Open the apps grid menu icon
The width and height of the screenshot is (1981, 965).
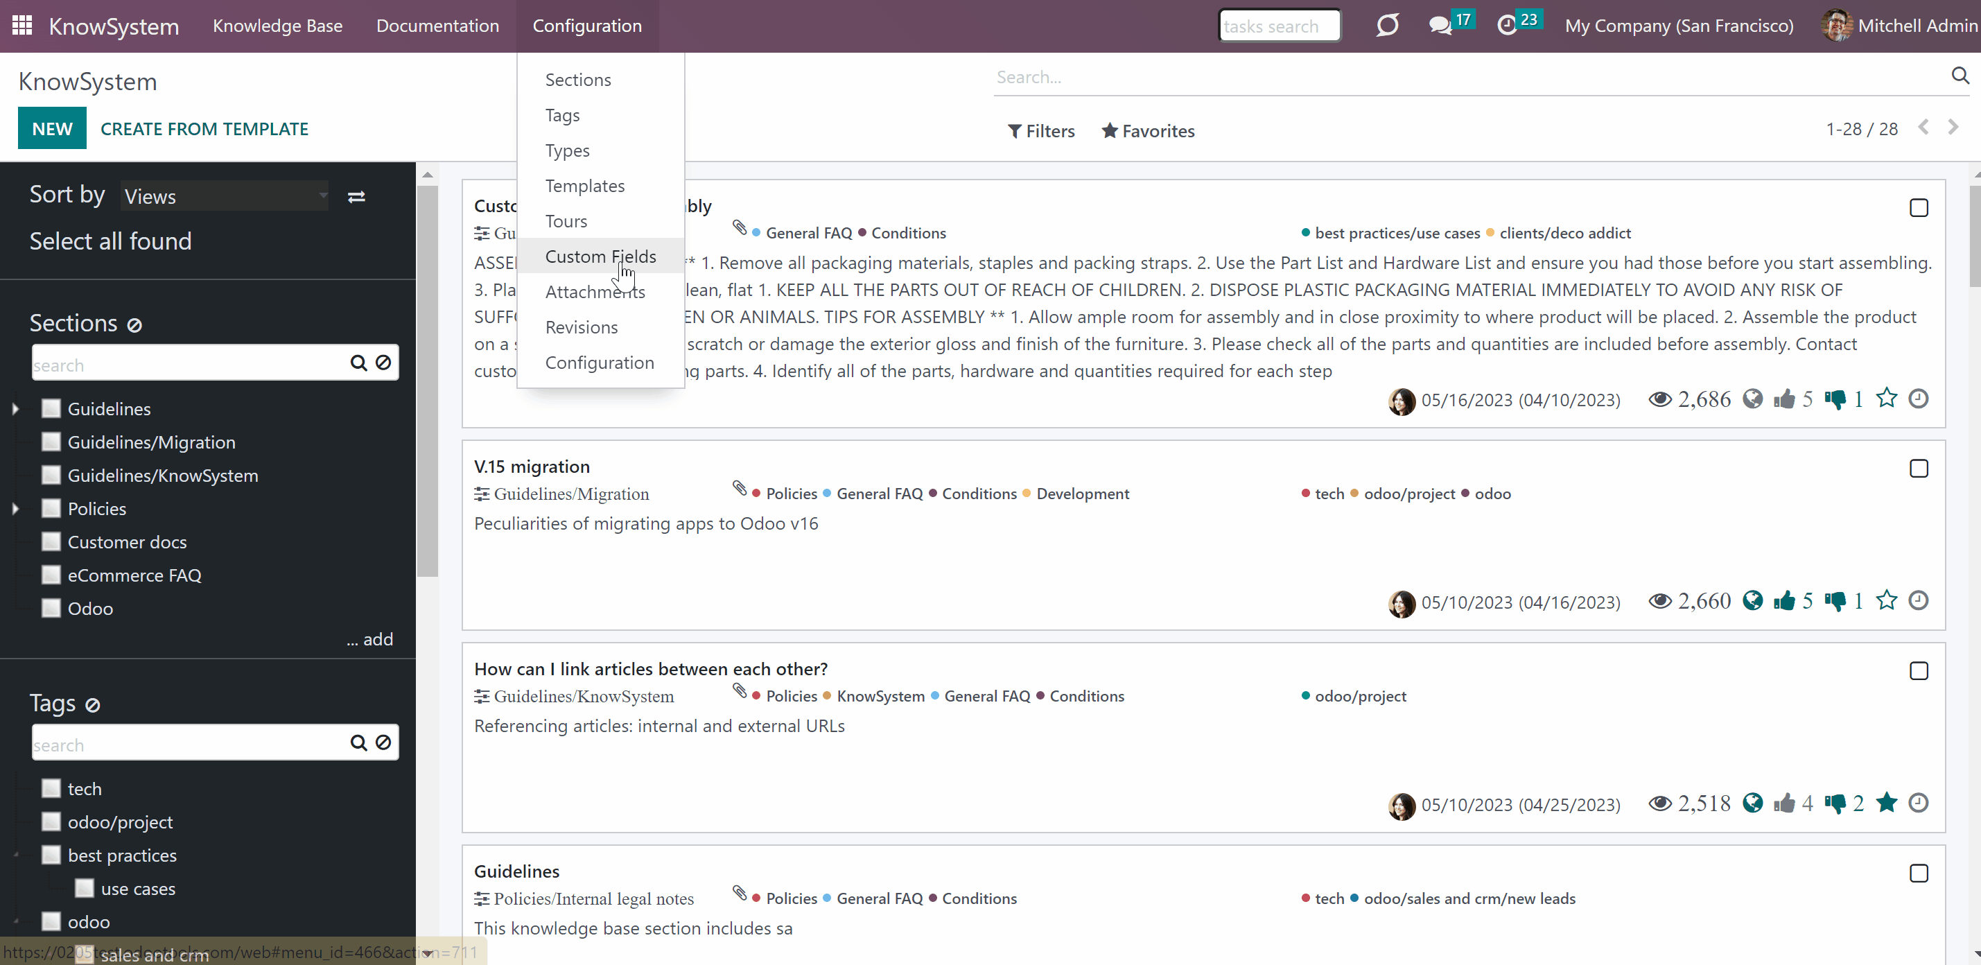[x=22, y=26]
